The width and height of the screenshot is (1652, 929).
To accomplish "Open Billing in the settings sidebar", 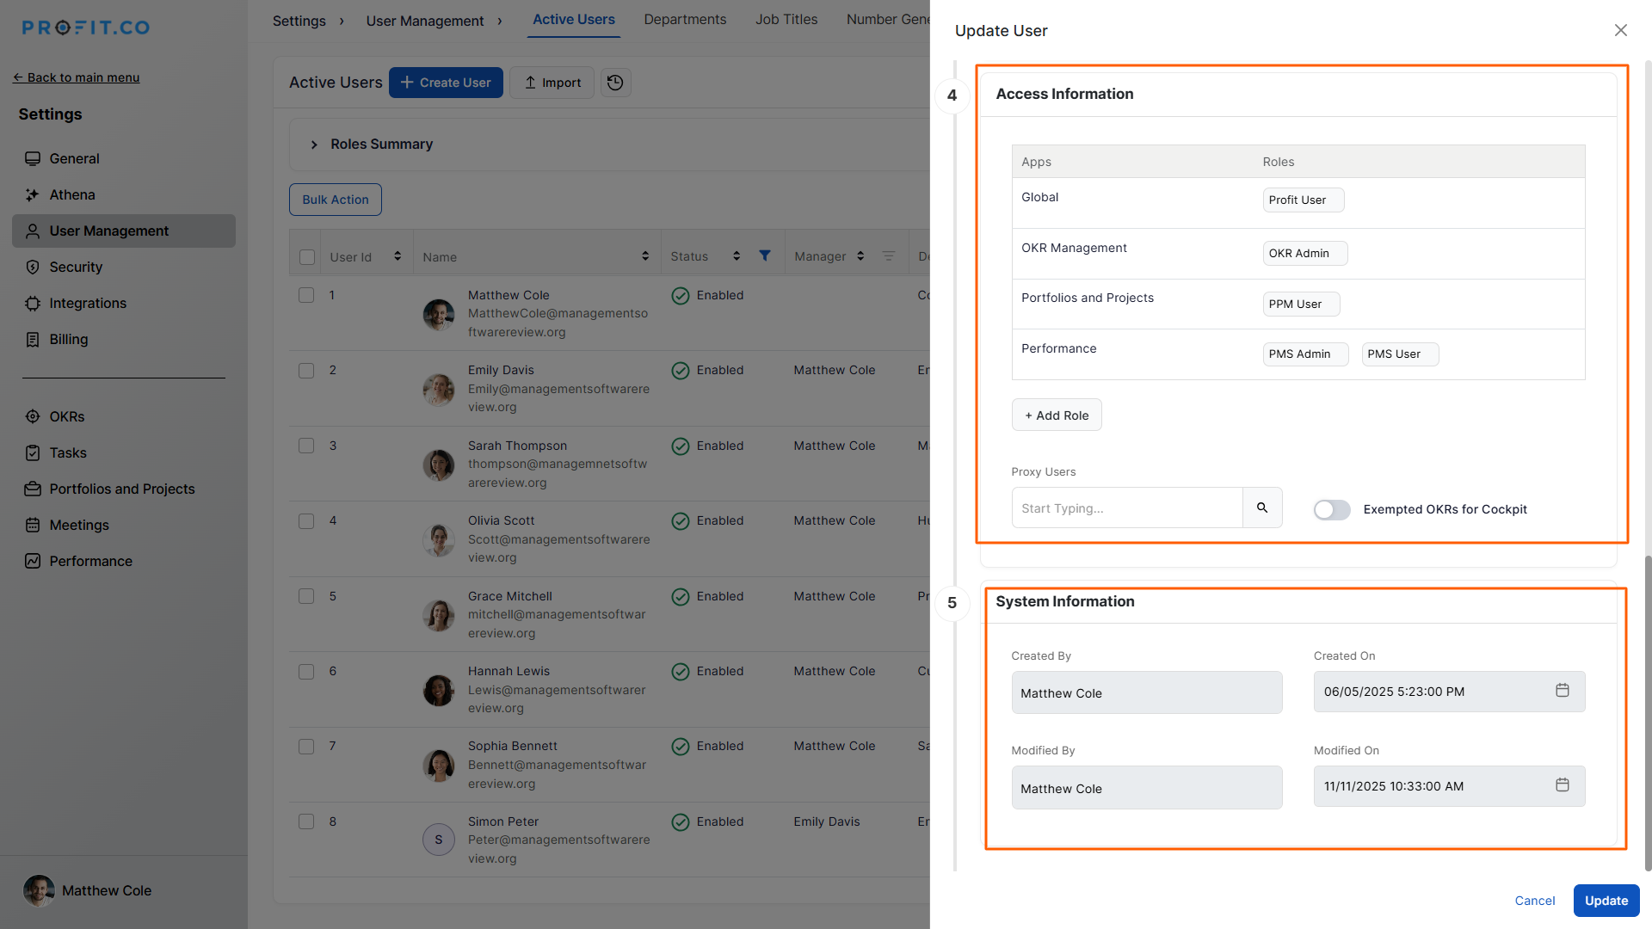I will pyautogui.click(x=69, y=339).
